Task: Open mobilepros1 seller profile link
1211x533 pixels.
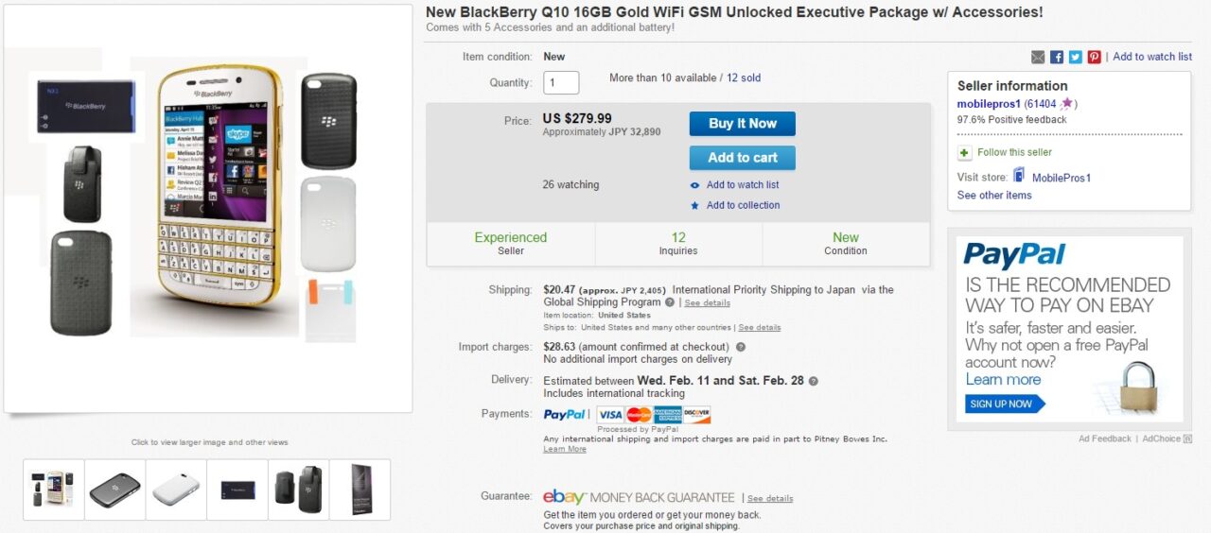Action: click(988, 104)
